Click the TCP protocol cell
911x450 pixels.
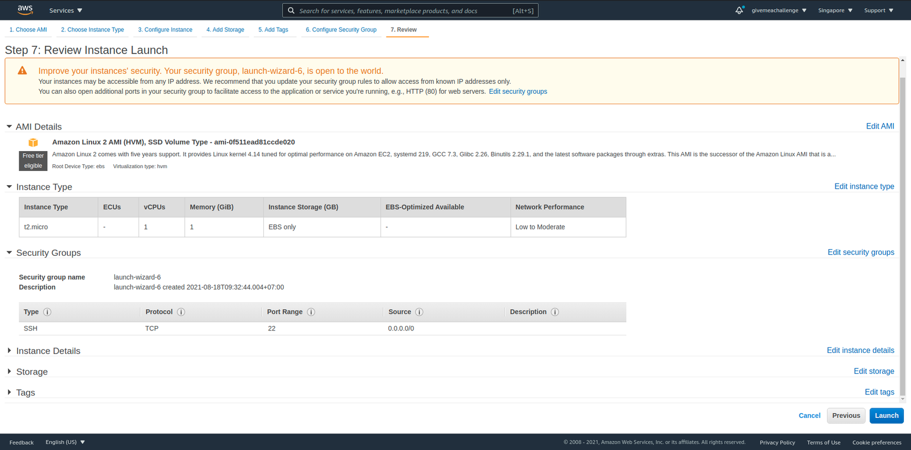pos(152,329)
